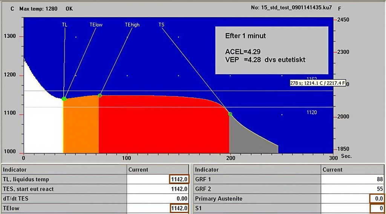The width and height of the screenshot is (386, 214).
Task: Select the TL liquidus temp value field
Action: [179, 179]
